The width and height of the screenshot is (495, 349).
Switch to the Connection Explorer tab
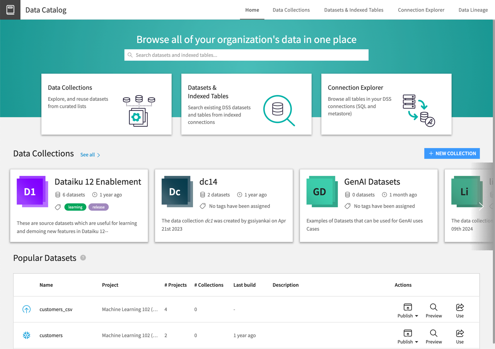point(421,10)
